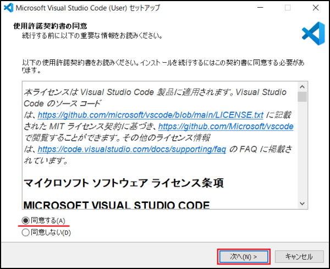Screen dimensions: 330x269
Task: Click the license scrollbar down arrow
Action: (x=302, y=204)
